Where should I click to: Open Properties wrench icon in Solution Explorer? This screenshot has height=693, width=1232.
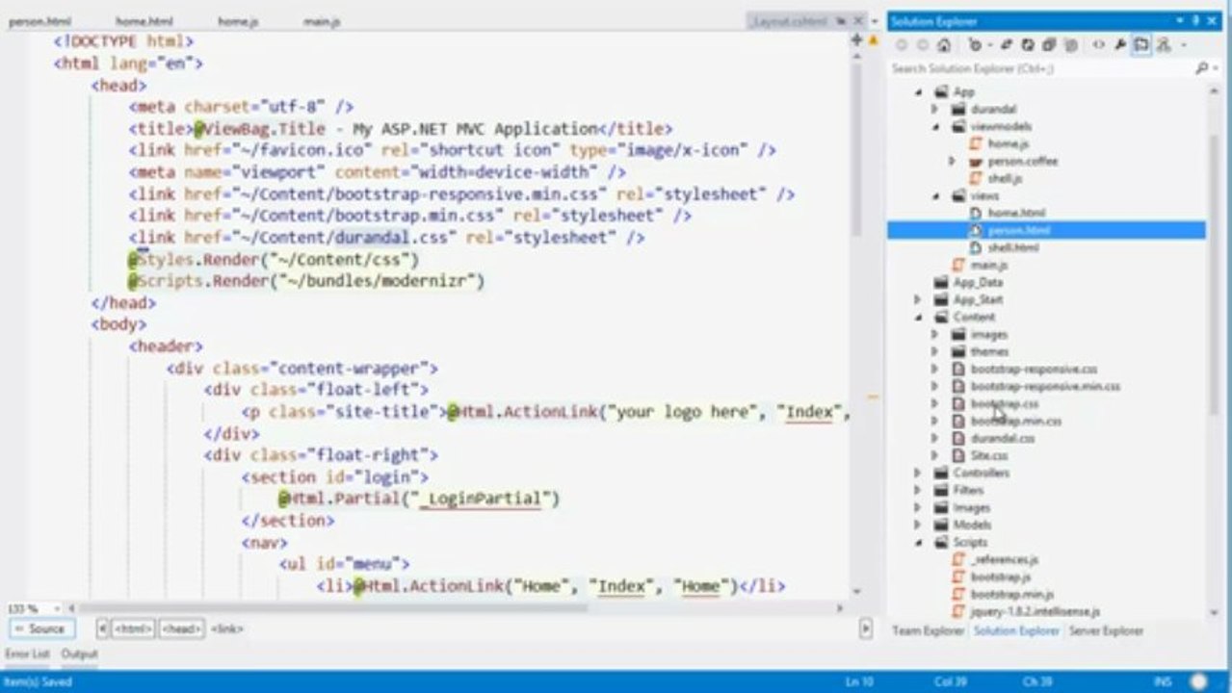pos(1120,45)
